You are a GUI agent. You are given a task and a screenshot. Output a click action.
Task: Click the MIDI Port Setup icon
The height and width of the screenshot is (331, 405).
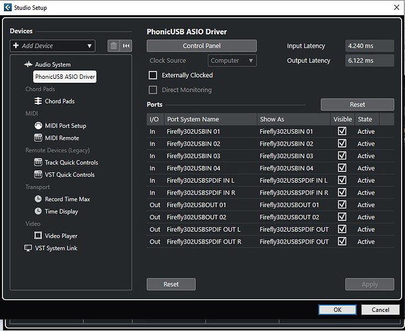38,126
